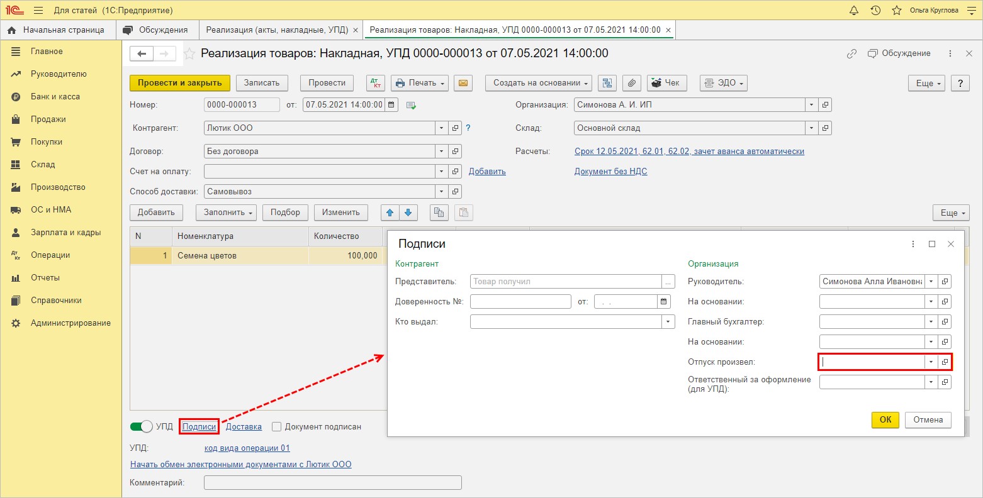Toggle the УПД switch
This screenshot has width=983, height=498.
click(142, 427)
